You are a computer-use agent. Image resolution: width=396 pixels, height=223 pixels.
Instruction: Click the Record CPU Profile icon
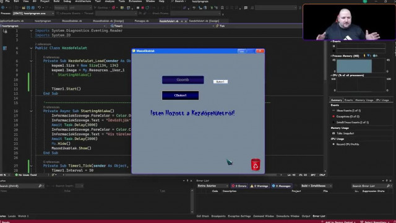pyautogui.click(x=334, y=144)
